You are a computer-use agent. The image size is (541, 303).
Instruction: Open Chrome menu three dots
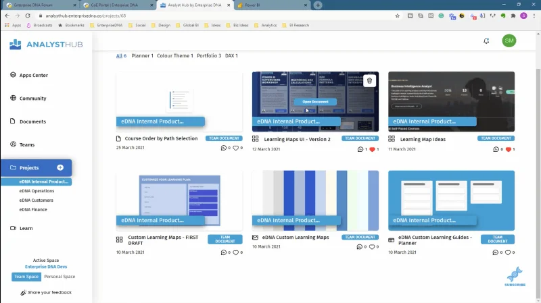point(534,16)
